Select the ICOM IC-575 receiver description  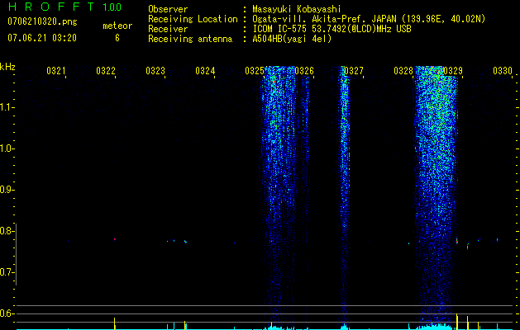coord(332,29)
